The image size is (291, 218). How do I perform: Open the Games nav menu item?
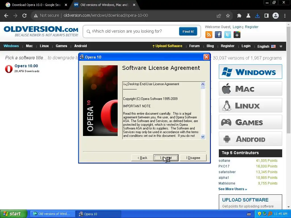tap(61, 46)
